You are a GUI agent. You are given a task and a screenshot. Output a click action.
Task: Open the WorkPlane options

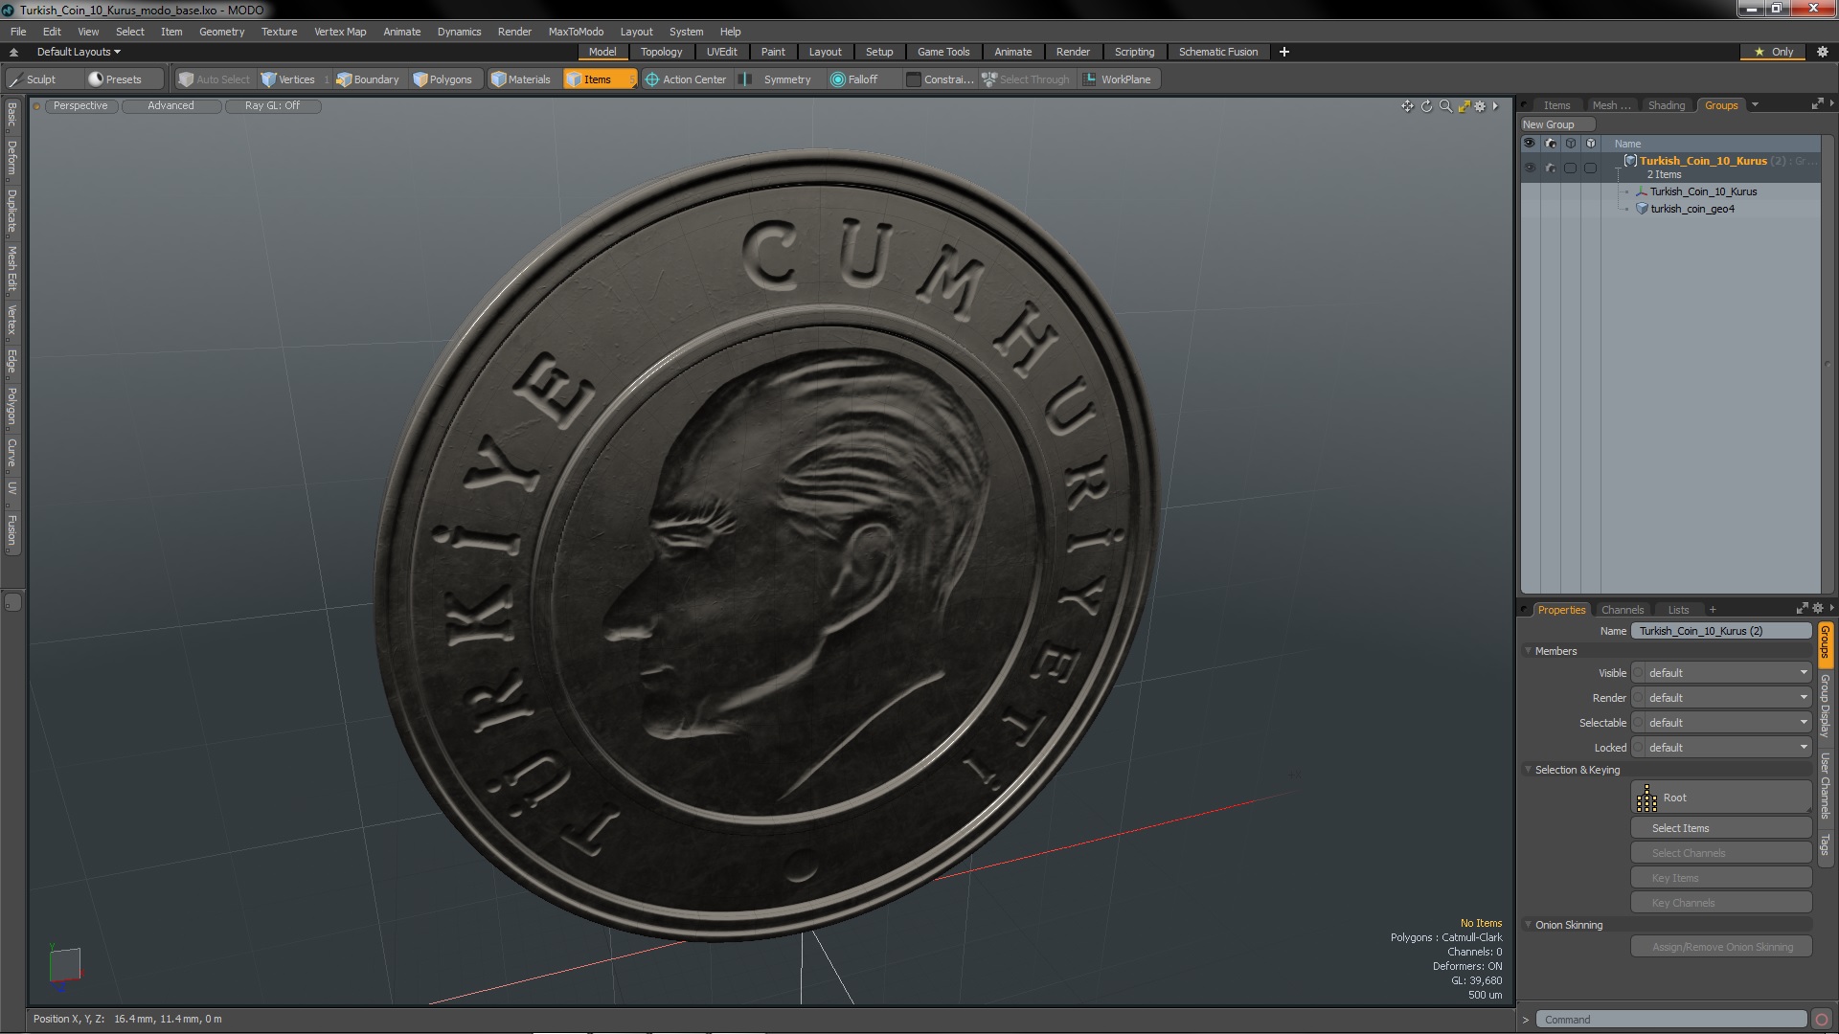tap(1118, 79)
